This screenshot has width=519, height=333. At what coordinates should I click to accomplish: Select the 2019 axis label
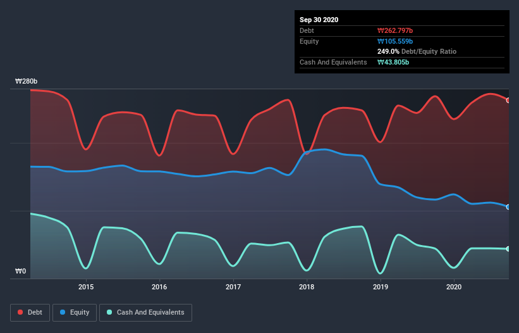(381, 287)
